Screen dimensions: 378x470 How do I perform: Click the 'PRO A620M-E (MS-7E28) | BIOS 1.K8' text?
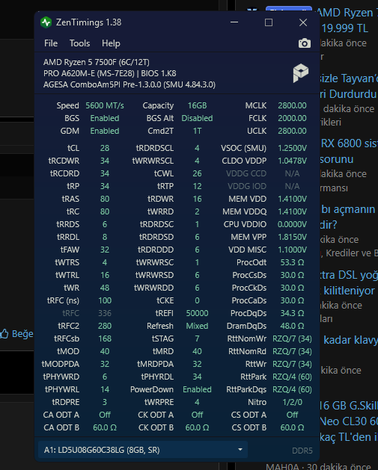(x=109, y=73)
